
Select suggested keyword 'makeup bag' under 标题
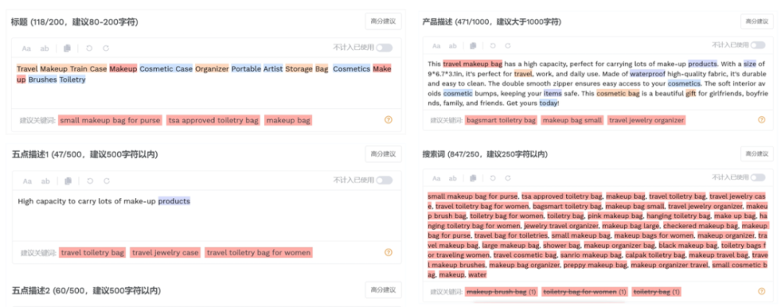pos(288,120)
